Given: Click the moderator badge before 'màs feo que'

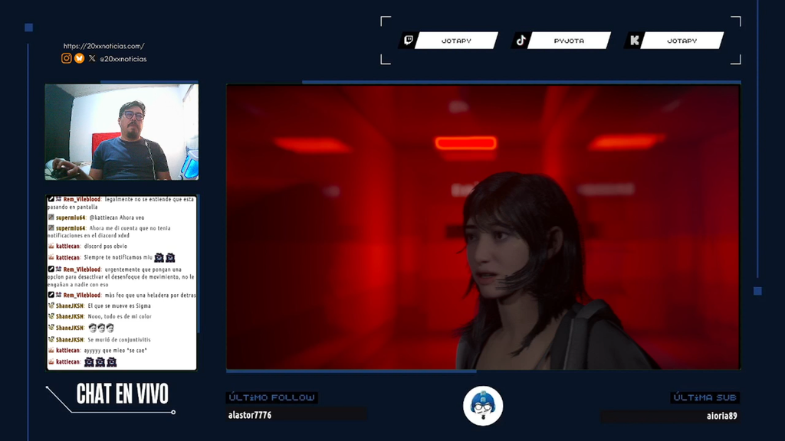Looking at the screenshot, I should [x=51, y=295].
